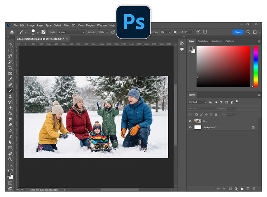
Task: Click the toolbar foreground color swatch
Action: coord(9,174)
